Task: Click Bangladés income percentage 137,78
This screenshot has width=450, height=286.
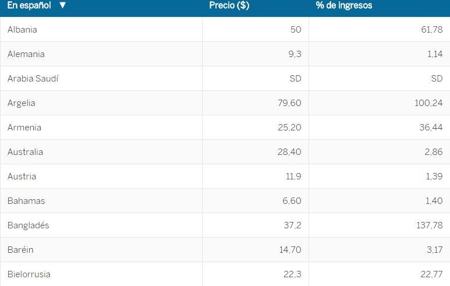Action: click(x=430, y=225)
